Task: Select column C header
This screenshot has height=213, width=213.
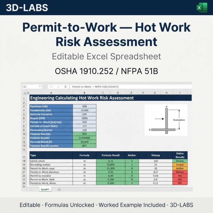Action: [x=103, y=93]
